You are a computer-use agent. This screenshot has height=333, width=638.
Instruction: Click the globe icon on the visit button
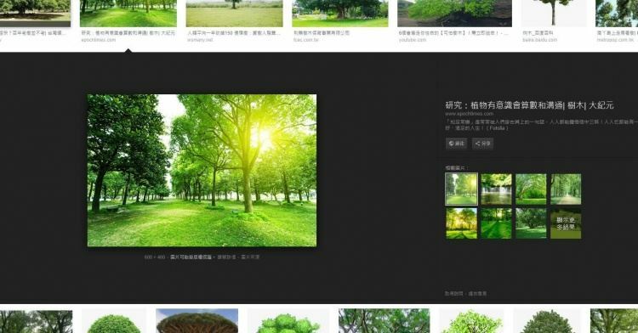pyautogui.click(x=451, y=144)
